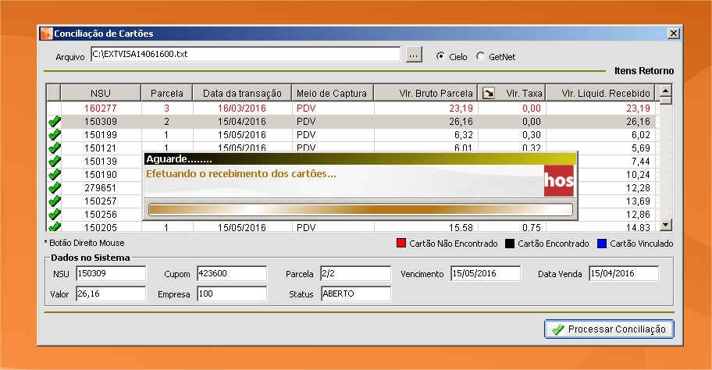Click the Processar Conciliação button
The height and width of the screenshot is (370, 712).
pyautogui.click(x=609, y=329)
